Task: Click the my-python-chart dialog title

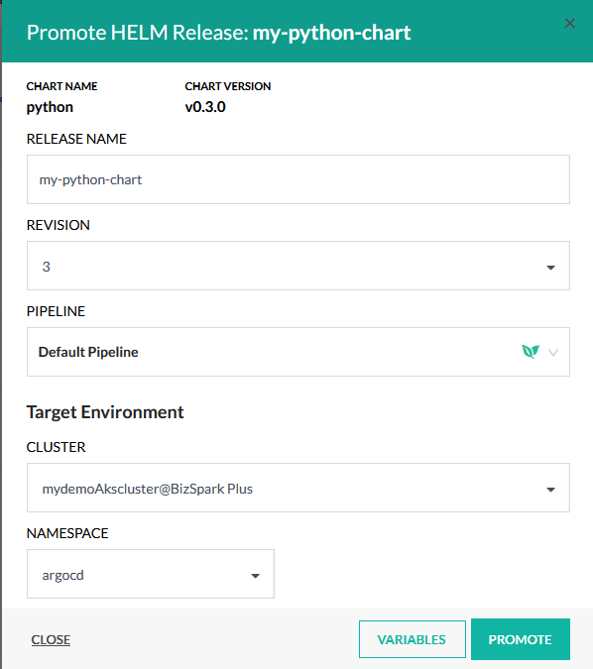Action: (332, 33)
